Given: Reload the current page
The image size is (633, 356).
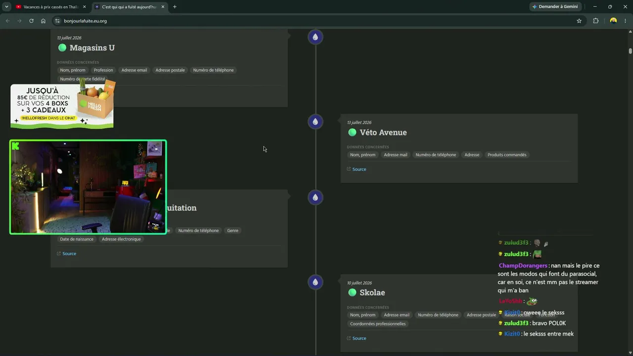Looking at the screenshot, I should [x=31, y=21].
